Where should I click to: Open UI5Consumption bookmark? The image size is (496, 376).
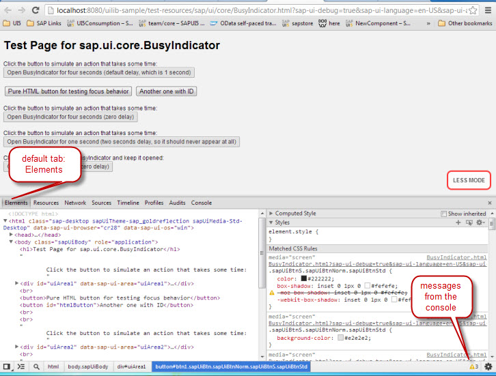point(100,23)
